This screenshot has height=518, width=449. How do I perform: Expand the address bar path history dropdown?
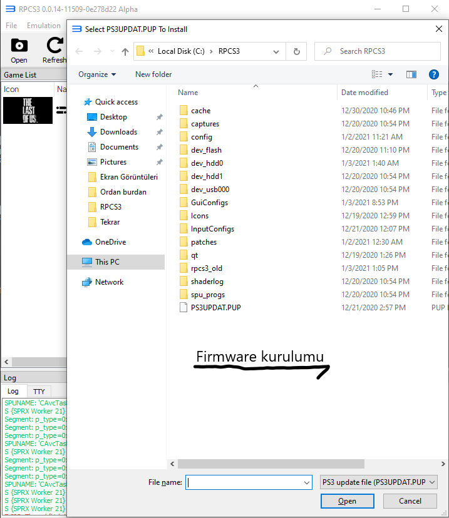[276, 51]
